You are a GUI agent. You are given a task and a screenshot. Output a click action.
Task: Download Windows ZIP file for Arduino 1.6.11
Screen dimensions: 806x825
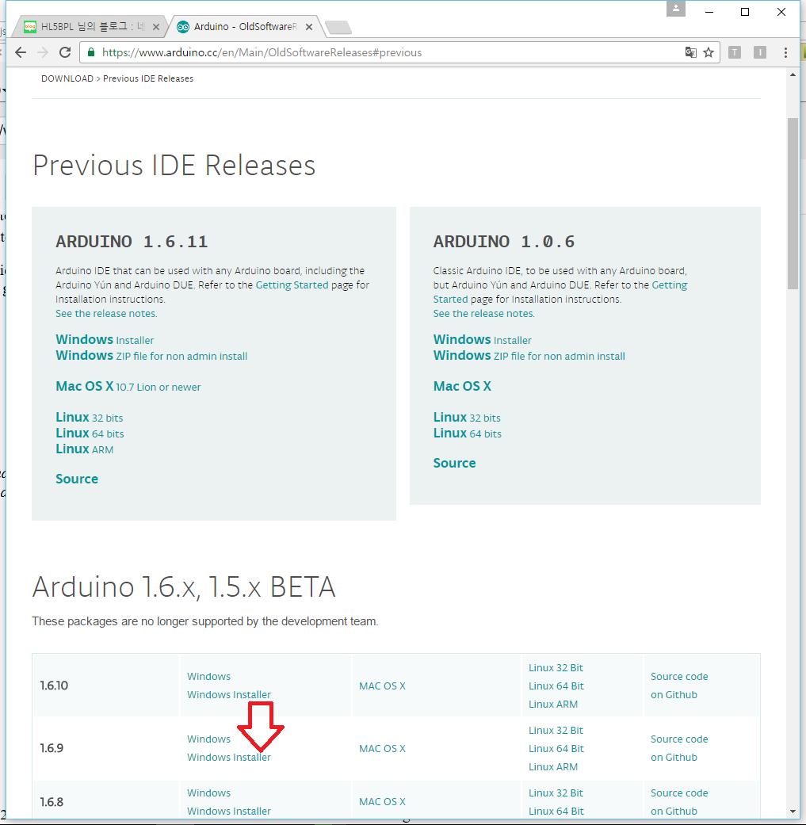[151, 355]
